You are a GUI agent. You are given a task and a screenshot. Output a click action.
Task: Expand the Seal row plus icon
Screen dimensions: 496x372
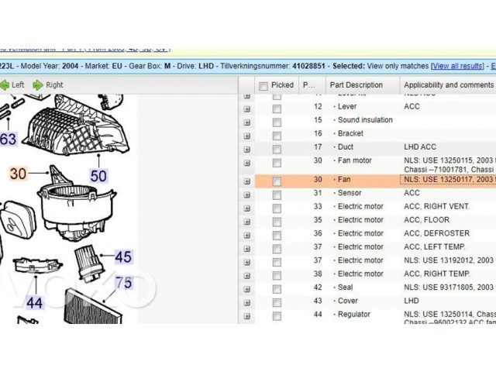(x=247, y=288)
